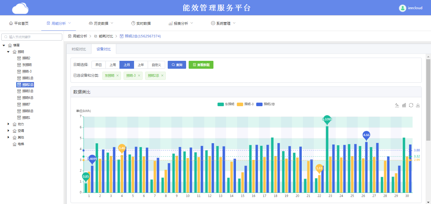This screenshot has height=204, width=431.
Task: Collapse the 楼层 tree node arrow
Action: click(4, 45)
